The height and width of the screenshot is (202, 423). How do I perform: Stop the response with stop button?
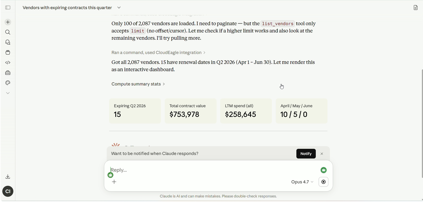click(323, 182)
